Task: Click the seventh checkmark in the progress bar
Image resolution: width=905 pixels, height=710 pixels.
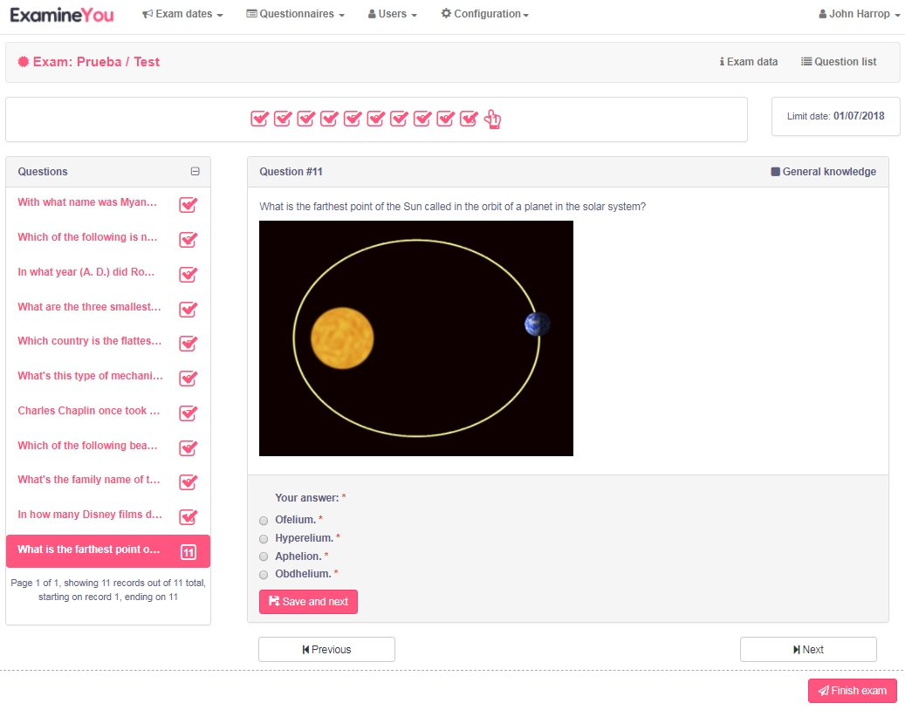Action: pos(399,119)
